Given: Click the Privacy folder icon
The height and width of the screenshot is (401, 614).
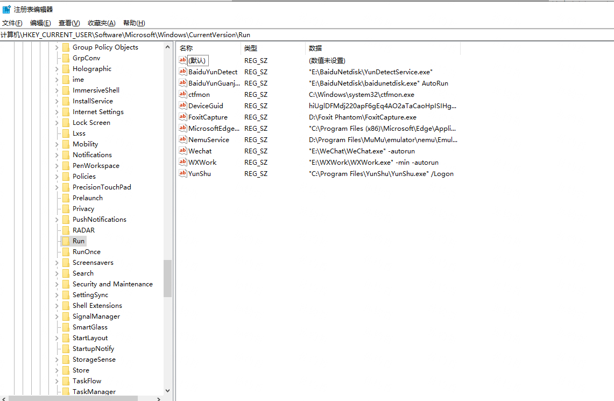Looking at the screenshot, I should point(66,209).
